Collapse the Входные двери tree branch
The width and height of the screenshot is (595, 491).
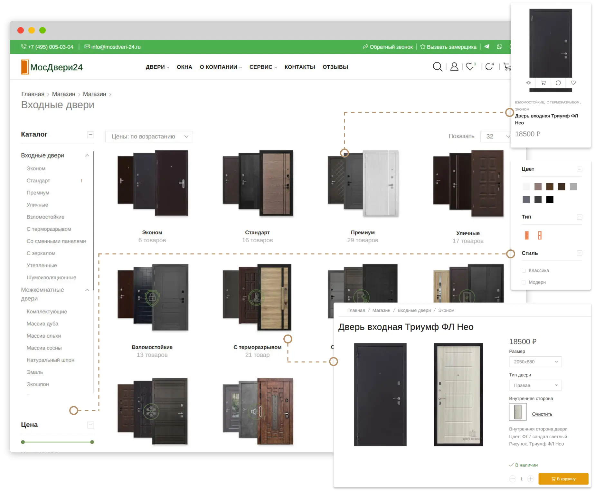click(x=87, y=155)
